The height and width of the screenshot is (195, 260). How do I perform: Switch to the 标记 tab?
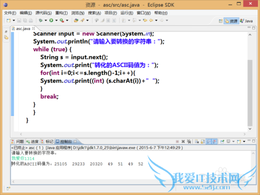(47, 141)
